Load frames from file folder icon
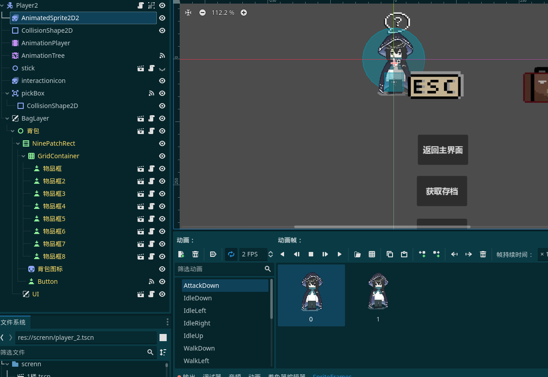The image size is (548, 377). (358, 254)
